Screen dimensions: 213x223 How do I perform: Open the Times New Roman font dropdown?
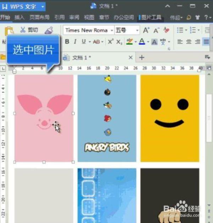(x=112, y=30)
